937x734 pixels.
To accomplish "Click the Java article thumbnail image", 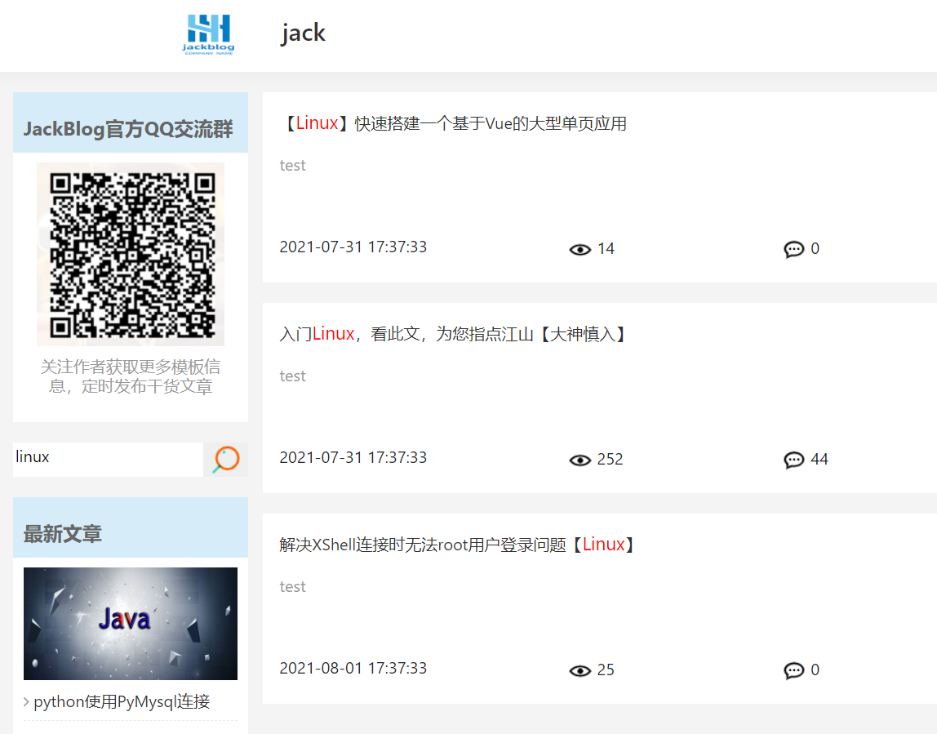I will point(131,624).
